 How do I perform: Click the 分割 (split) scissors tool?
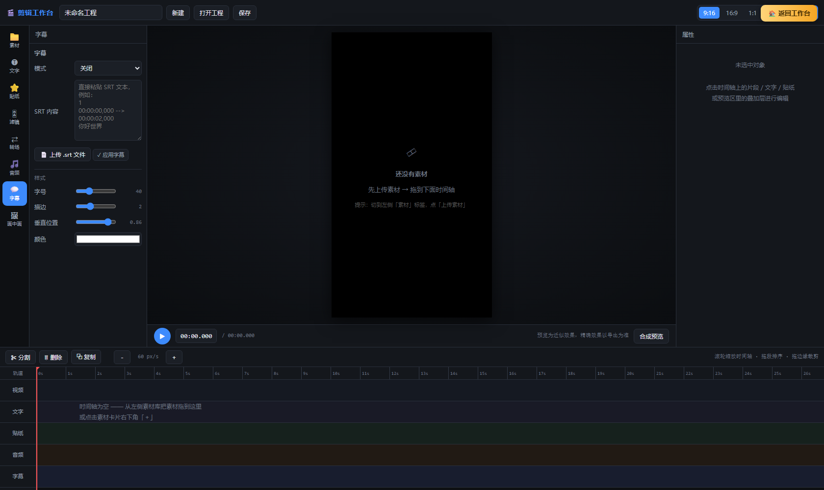(21, 357)
